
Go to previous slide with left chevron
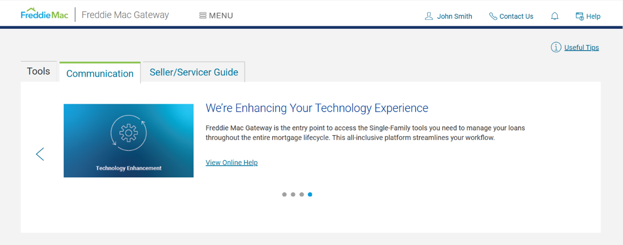40,154
